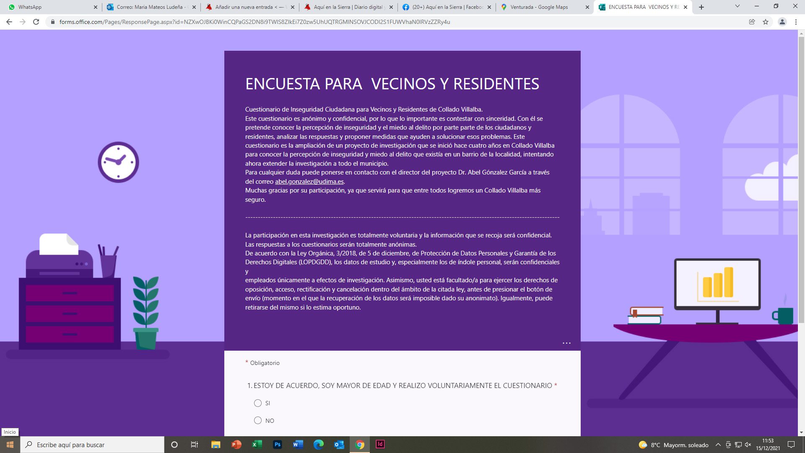The width and height of the screenshot is (805, 453).
Task: Open the share page icon
Action: pyautogui.click(x=752, y=22)
